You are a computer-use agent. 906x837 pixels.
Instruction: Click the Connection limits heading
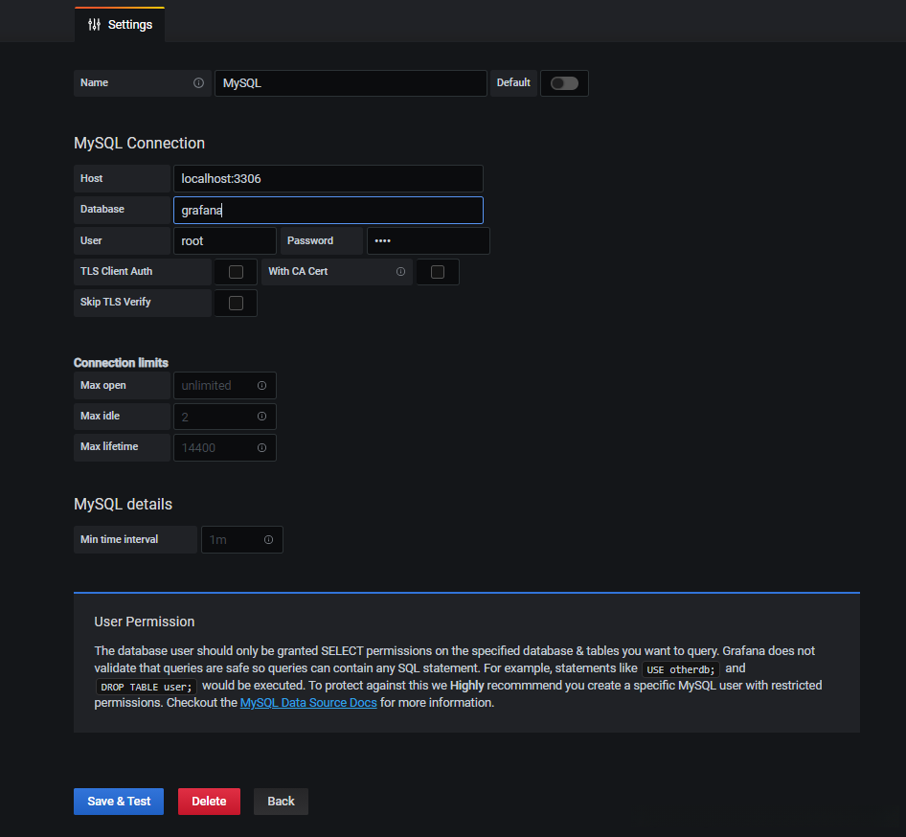click(x=121, y=363)
